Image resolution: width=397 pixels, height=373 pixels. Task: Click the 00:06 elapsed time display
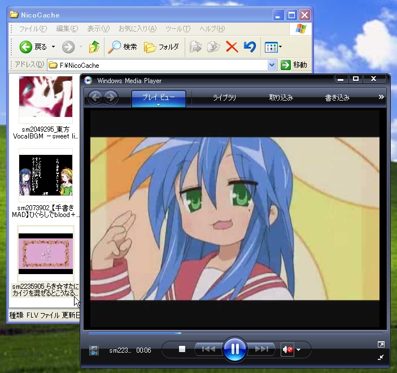143,350
